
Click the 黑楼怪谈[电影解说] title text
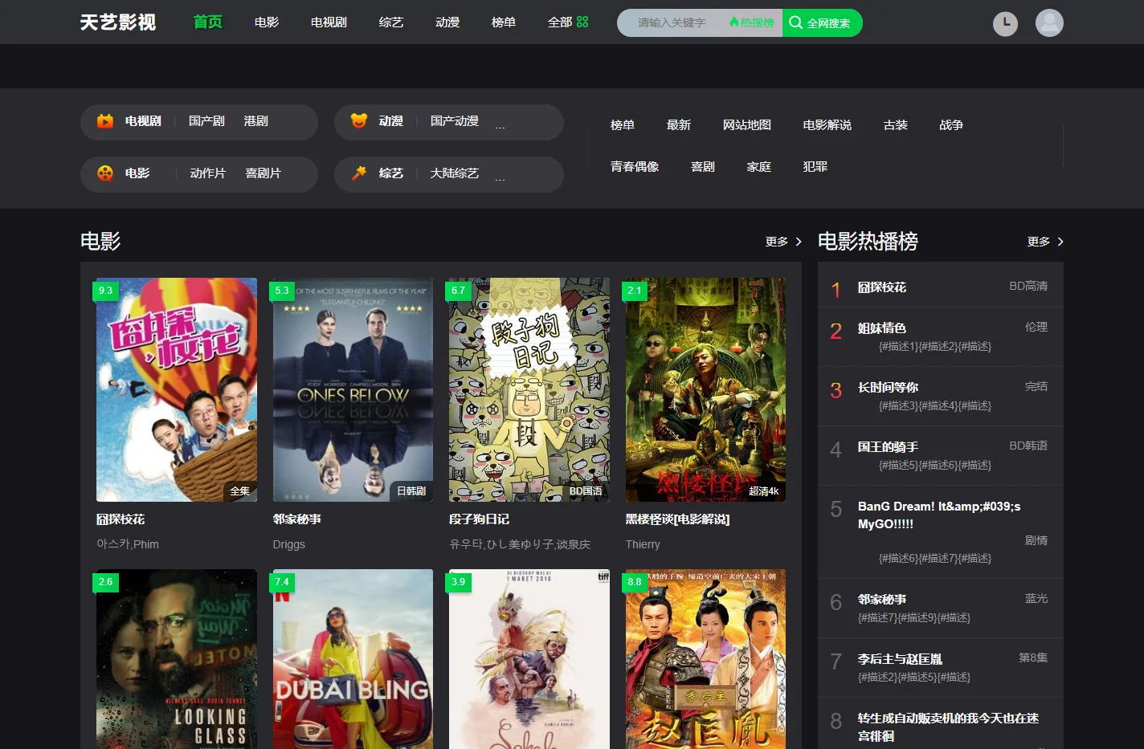point(678,519)
